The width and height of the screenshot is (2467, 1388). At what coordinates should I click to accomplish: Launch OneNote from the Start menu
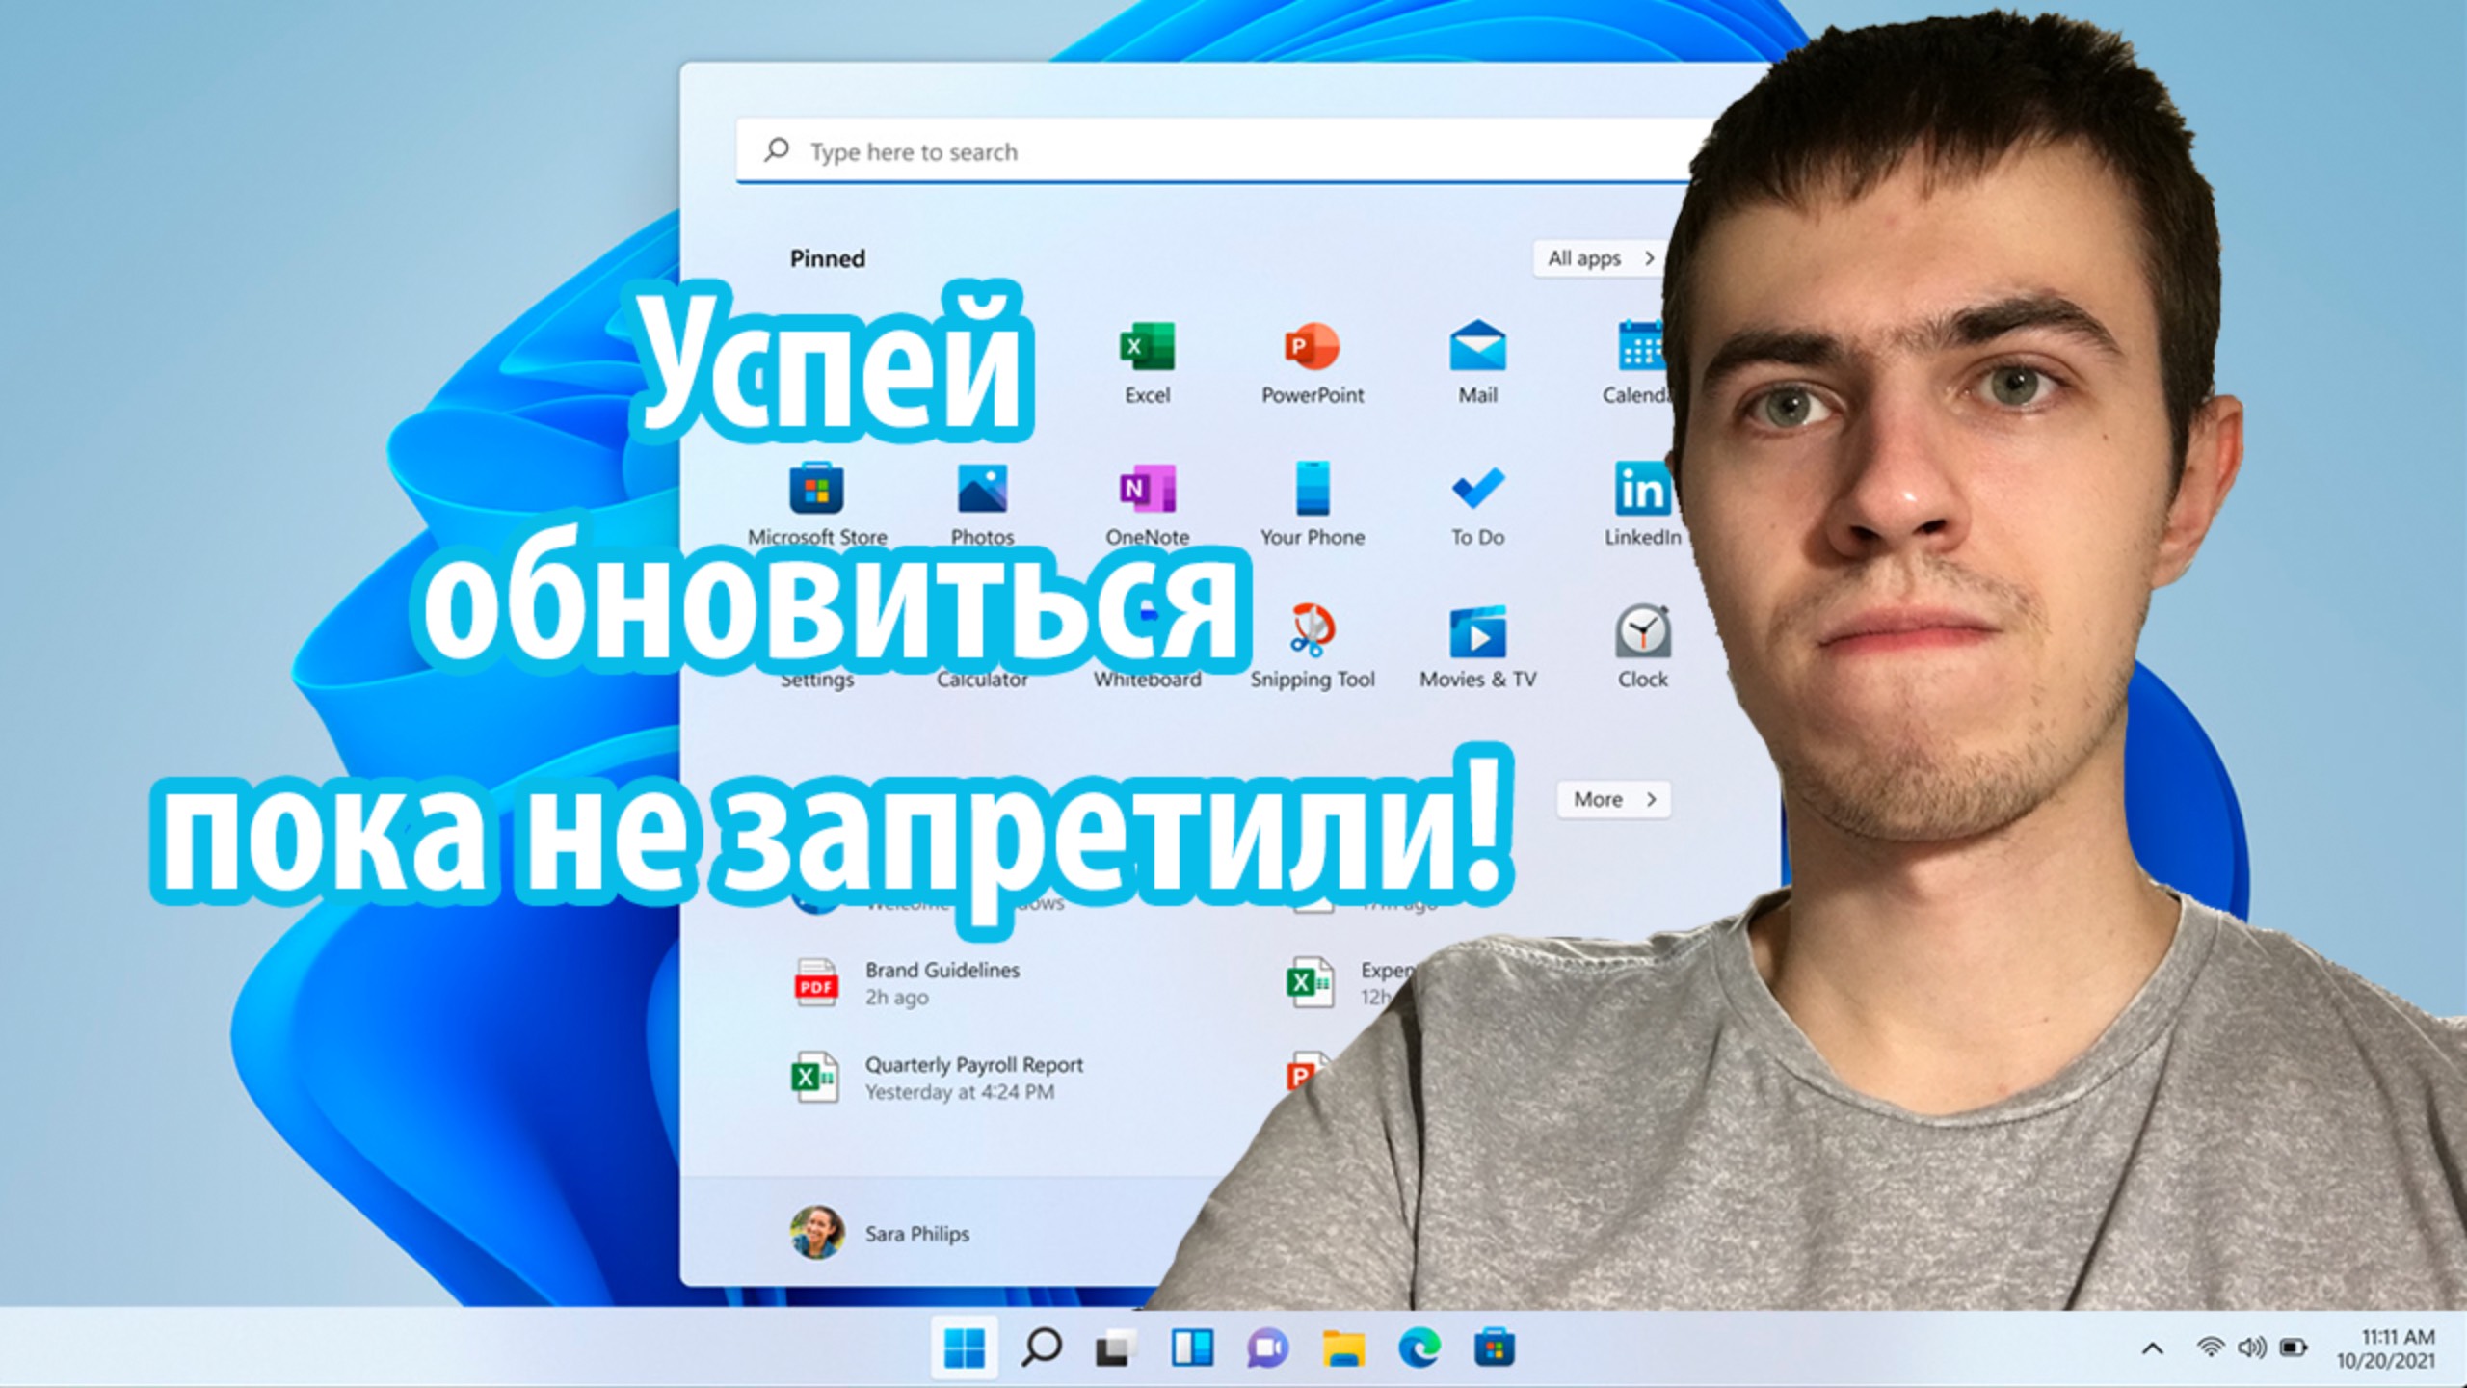pos(1147,504)
